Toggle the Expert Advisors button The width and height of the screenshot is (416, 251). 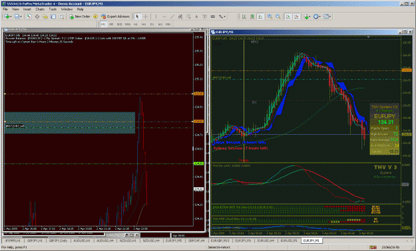point(115,17)
